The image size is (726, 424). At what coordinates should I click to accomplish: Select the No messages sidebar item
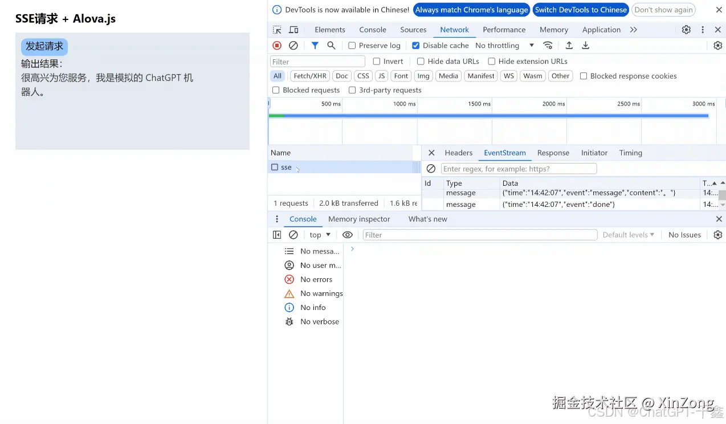point(311,251)
